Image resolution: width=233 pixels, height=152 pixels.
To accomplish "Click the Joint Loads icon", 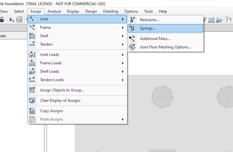I will coord(32,54).
